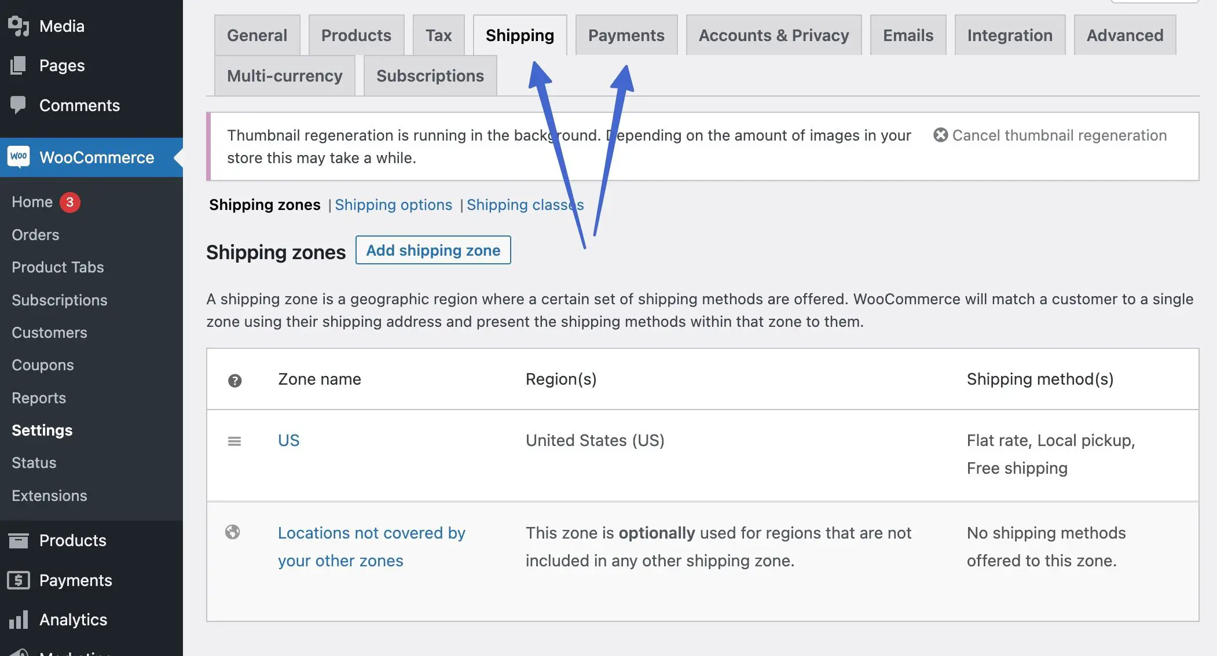The width and height of the screenshot is (1217, 656).
Task: Select the Shipping tab
Action: point(519,34)
